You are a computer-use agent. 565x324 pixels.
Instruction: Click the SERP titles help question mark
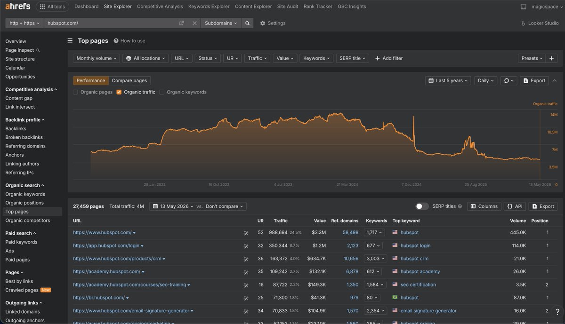point(460,206)
